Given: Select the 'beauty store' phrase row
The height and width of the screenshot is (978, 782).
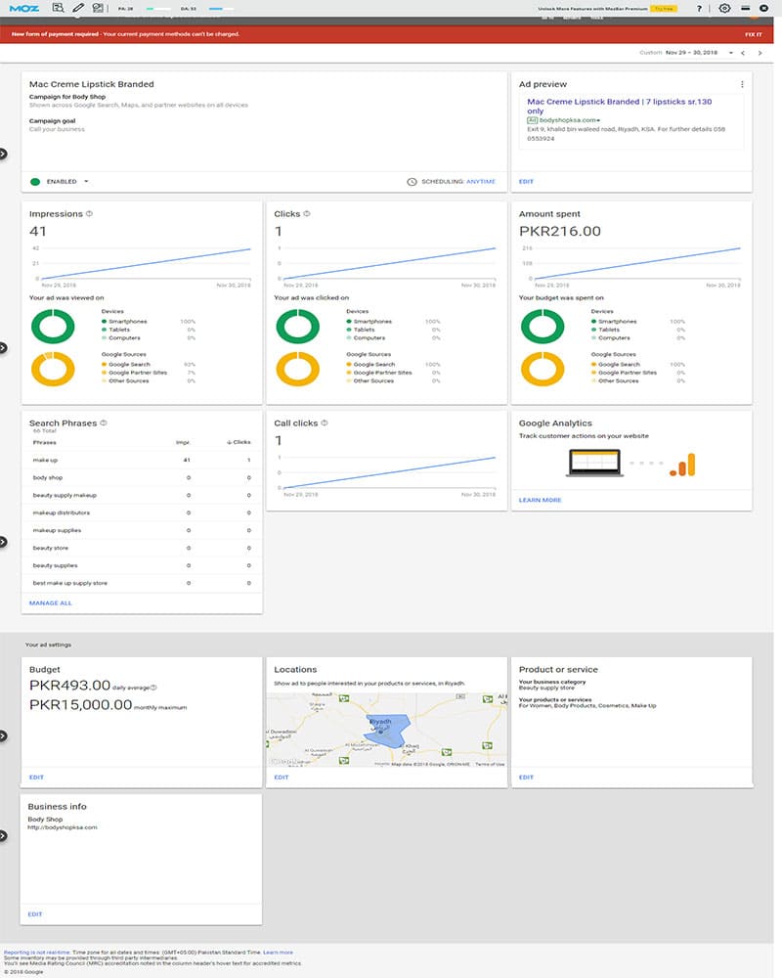Looking at the screenshot, I should point(142,548).
